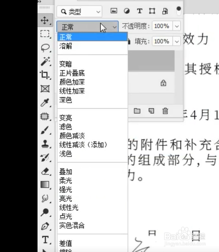The height and width of the screenshot is (252, 219).
Task: Choose 变亮 blend mode
Action: point(92,118)
